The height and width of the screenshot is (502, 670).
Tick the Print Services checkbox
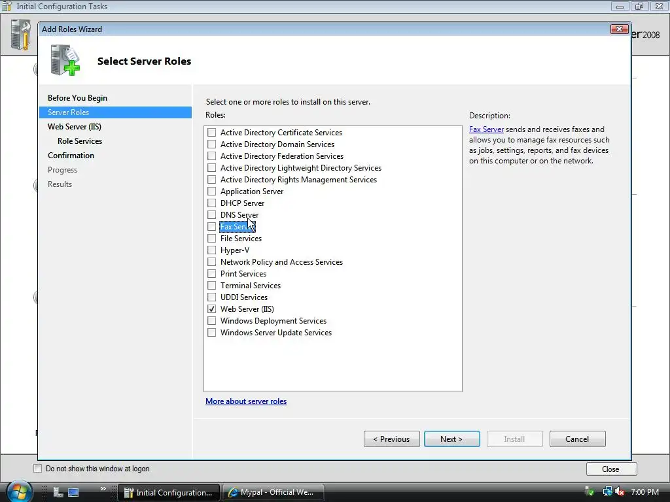coord(211,273)
